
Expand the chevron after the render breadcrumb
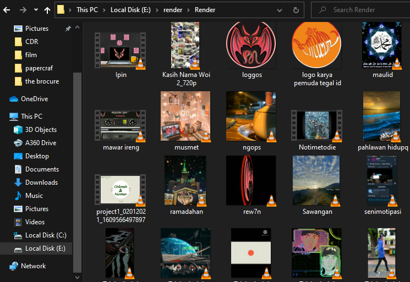[188, 10]
